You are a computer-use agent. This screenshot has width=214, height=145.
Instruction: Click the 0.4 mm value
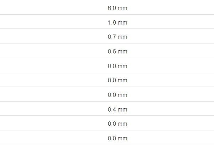(x=117, y=109)
